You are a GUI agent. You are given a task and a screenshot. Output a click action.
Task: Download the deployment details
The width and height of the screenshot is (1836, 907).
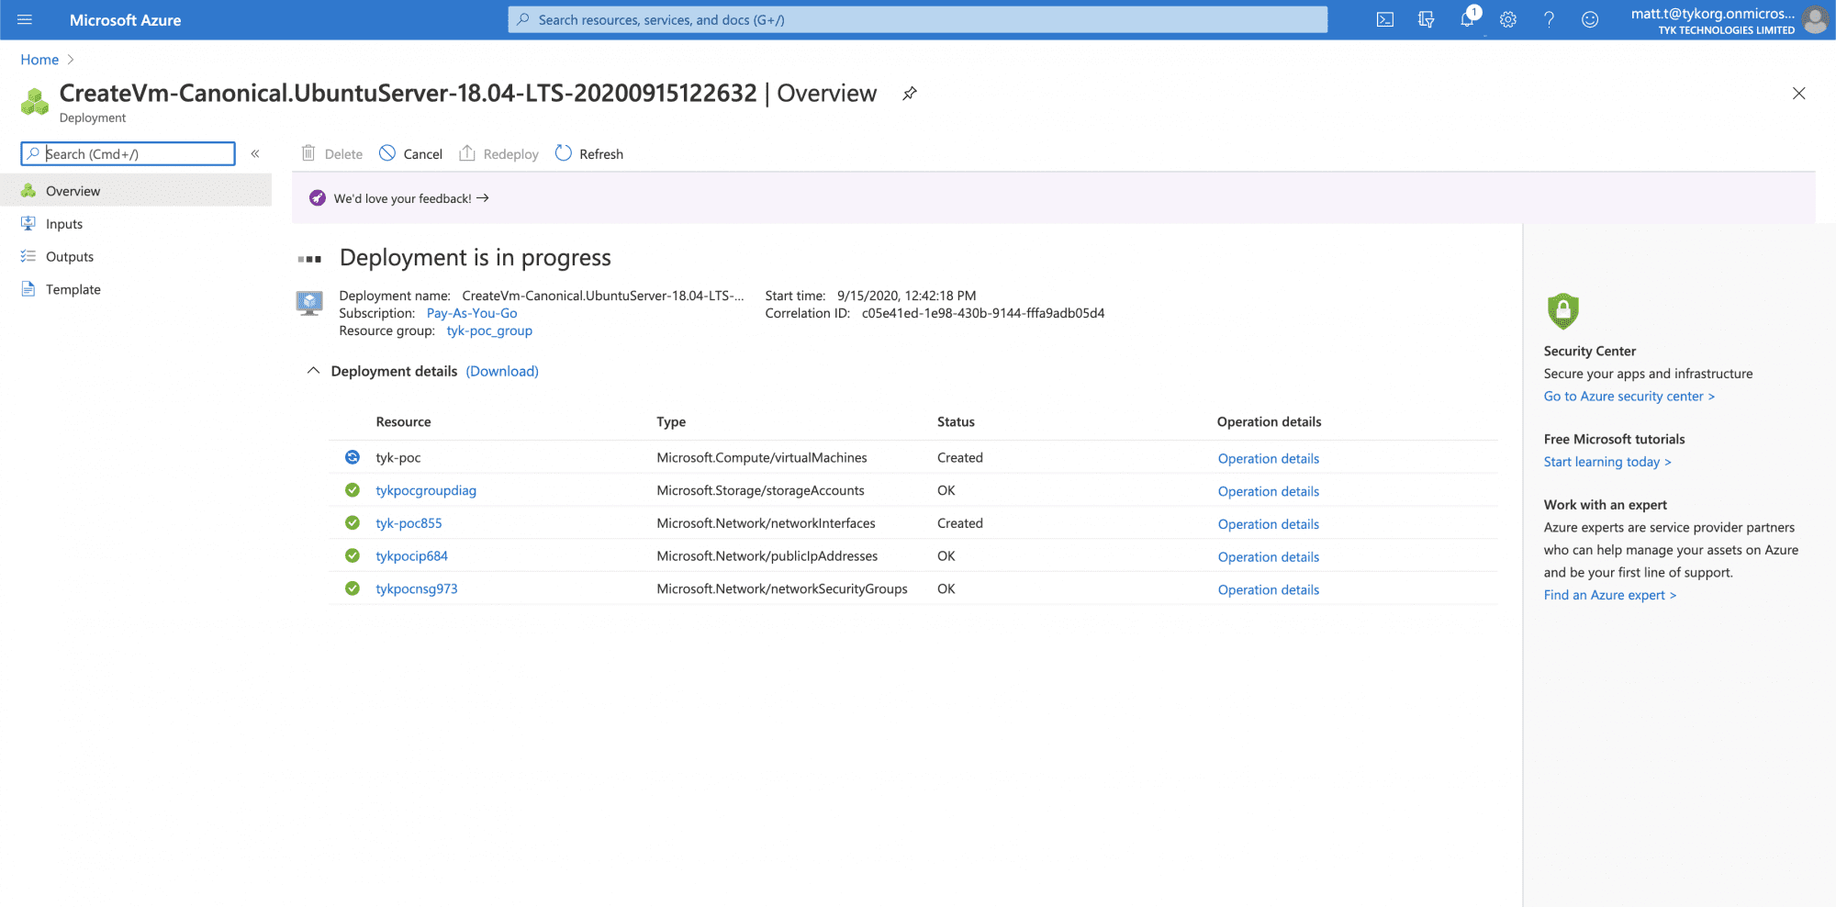(501, 371)
